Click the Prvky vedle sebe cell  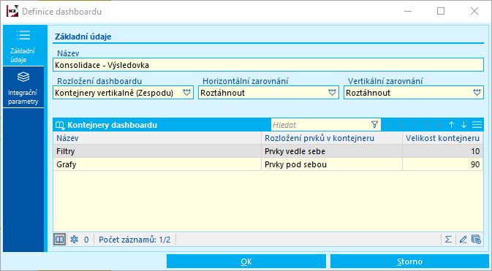coord(332,151)
